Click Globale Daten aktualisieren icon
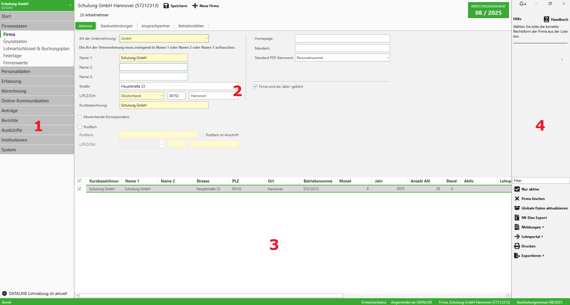This screenshot has height=305, width=570. click(517, 208)
